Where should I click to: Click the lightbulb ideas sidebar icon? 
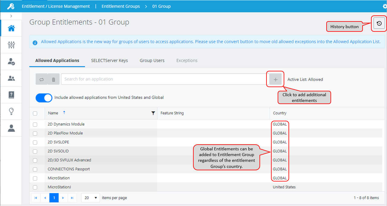coord(11,112)
